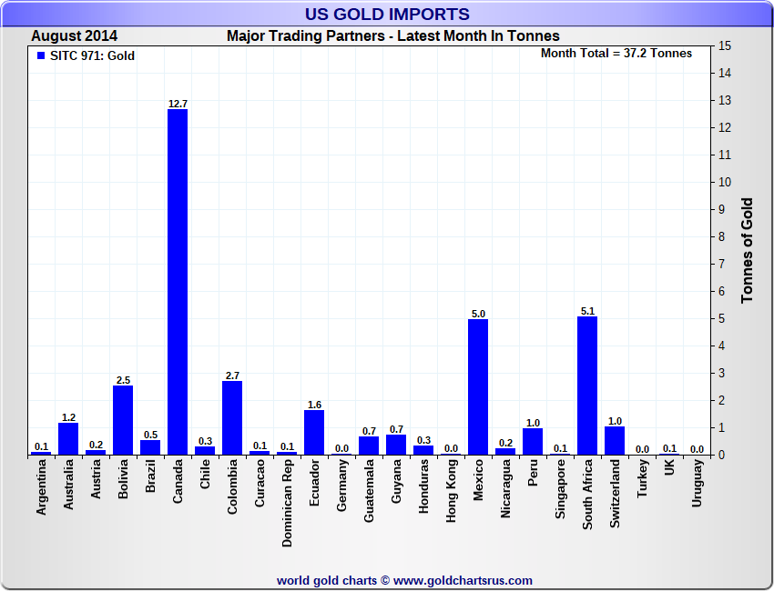
Task: Click the Hong Kong axis label
Action: coord(451,491)
